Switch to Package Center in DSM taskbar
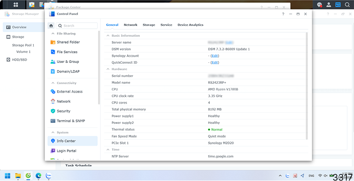Viewport: 354px width, 181px height. click(x=32, y=4)
